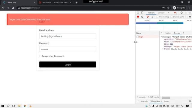Close the Laravel Vue tab
Screen dimensions: 192x108
35,3
